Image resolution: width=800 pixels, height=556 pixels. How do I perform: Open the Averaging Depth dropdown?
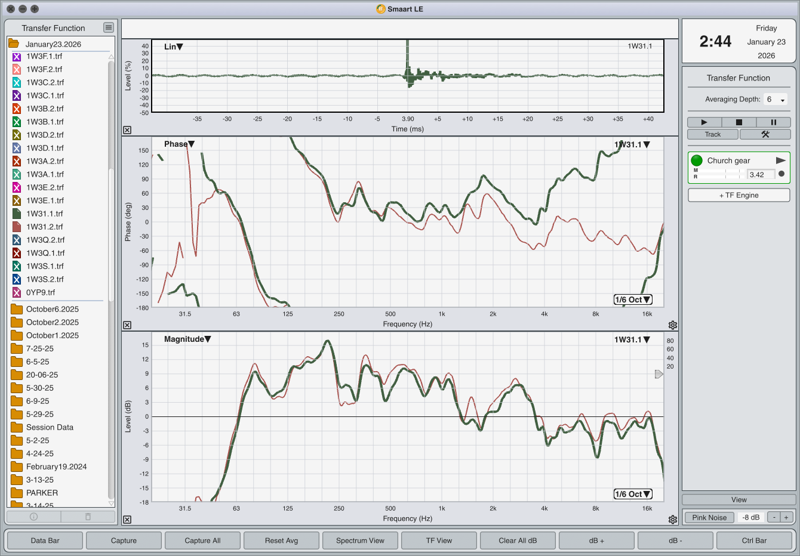click(776, 100)
